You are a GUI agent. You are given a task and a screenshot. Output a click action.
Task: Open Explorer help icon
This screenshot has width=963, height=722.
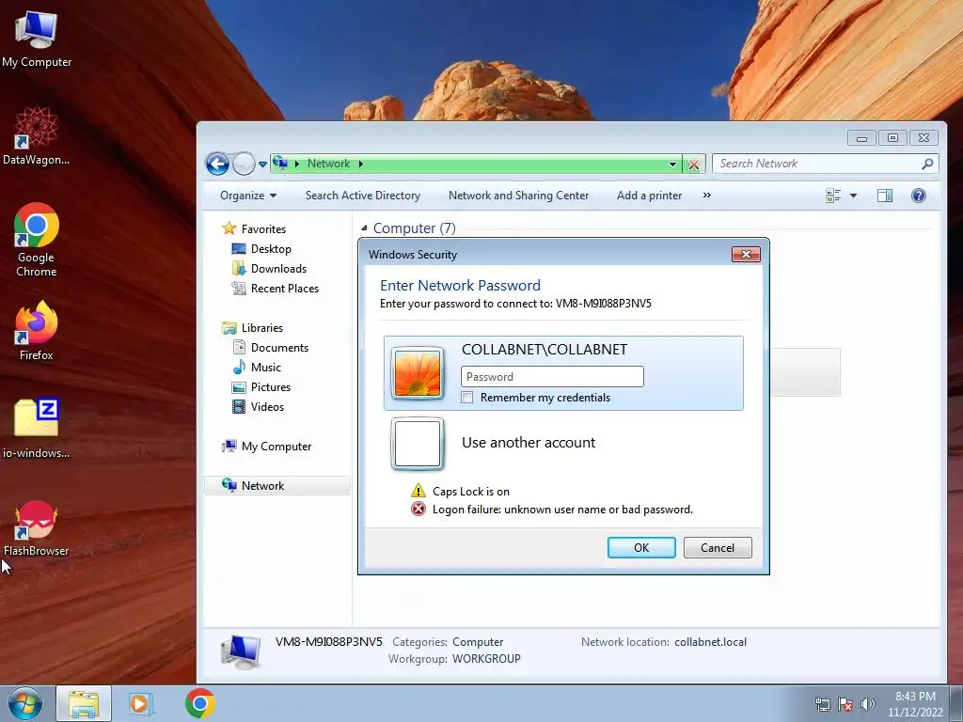coord(919,196)
